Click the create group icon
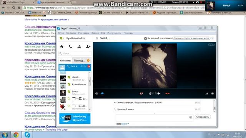Screen dimensions: 246x138 tap(79, 46)
